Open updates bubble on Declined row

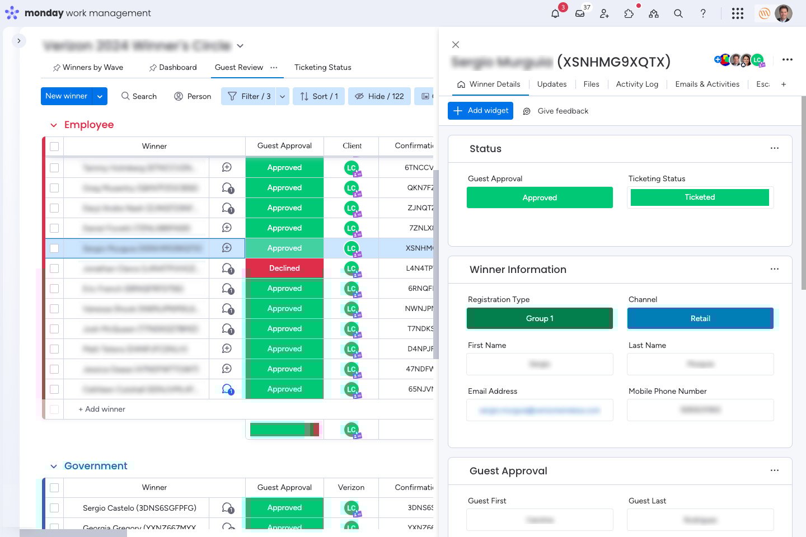pos(227,268)
